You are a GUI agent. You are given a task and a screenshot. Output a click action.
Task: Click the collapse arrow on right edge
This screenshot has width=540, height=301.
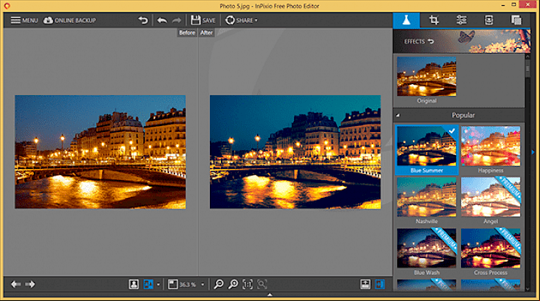click(x=533, y=152)
